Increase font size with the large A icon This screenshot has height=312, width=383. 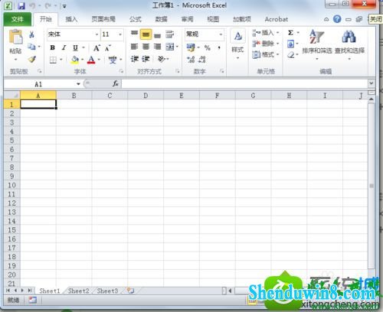[x=97, y=47]
